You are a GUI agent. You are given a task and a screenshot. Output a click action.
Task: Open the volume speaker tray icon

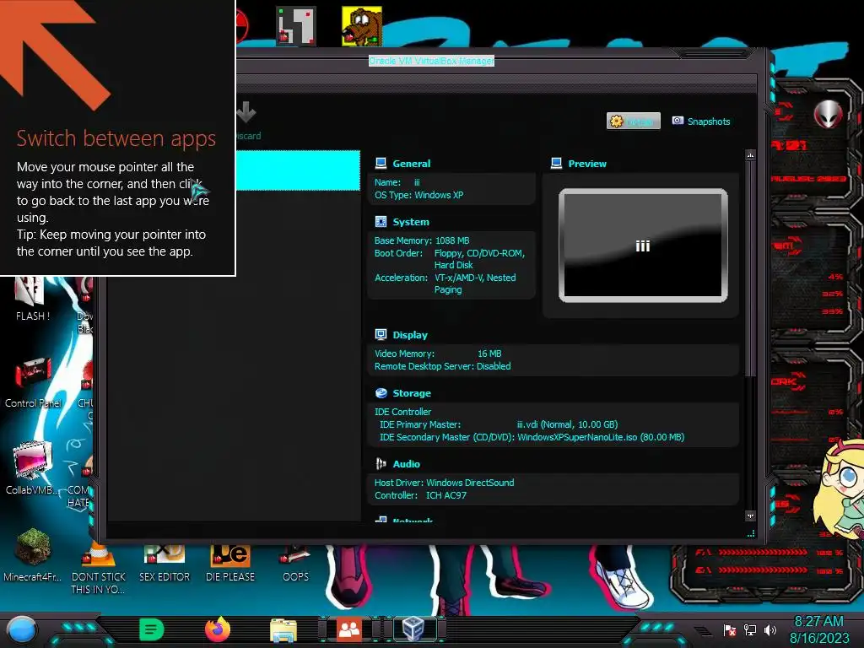(769, 629)
